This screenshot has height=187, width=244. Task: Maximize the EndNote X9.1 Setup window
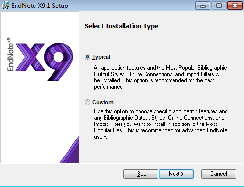(x=219, y=6)
